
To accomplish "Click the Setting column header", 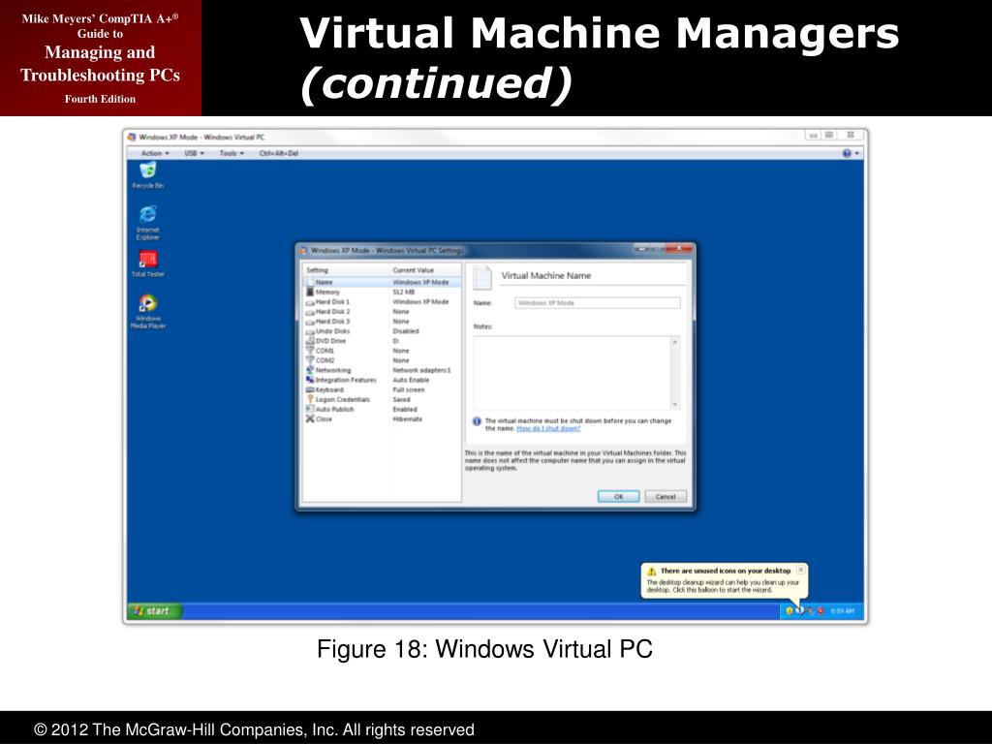I will [346, 270].
